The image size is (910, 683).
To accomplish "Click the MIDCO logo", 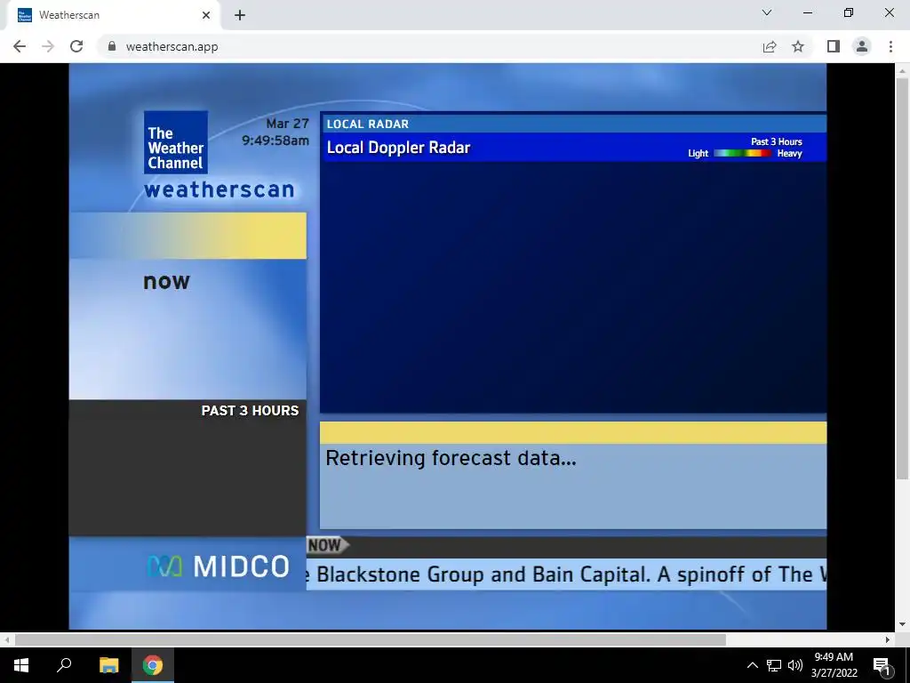I will (x=219, y=566).
